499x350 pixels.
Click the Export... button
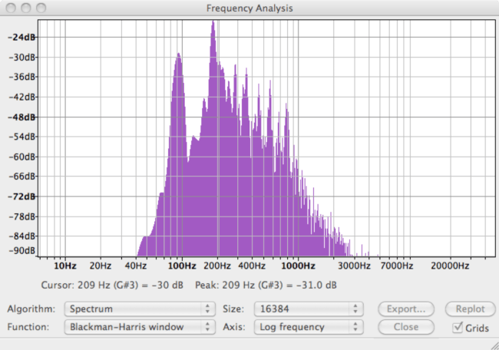coord(406,309)
